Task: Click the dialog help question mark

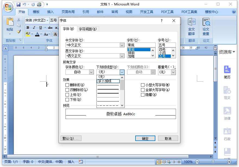Action: coord(162,21)
